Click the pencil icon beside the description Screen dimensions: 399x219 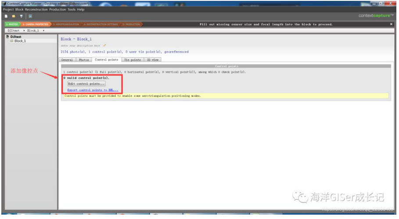(x=104, y=46)
